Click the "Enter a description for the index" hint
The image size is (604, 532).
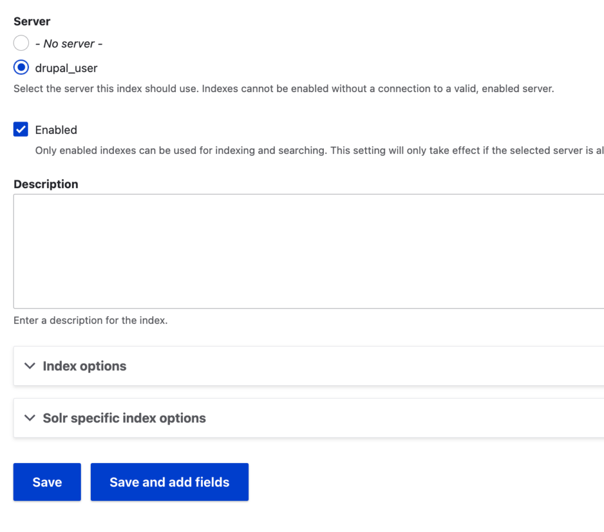(x=90, y=320)
